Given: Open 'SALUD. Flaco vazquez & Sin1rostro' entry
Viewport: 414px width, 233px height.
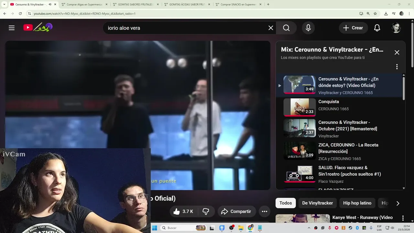Looking at the screenshot, I should (x=339, y=174).
